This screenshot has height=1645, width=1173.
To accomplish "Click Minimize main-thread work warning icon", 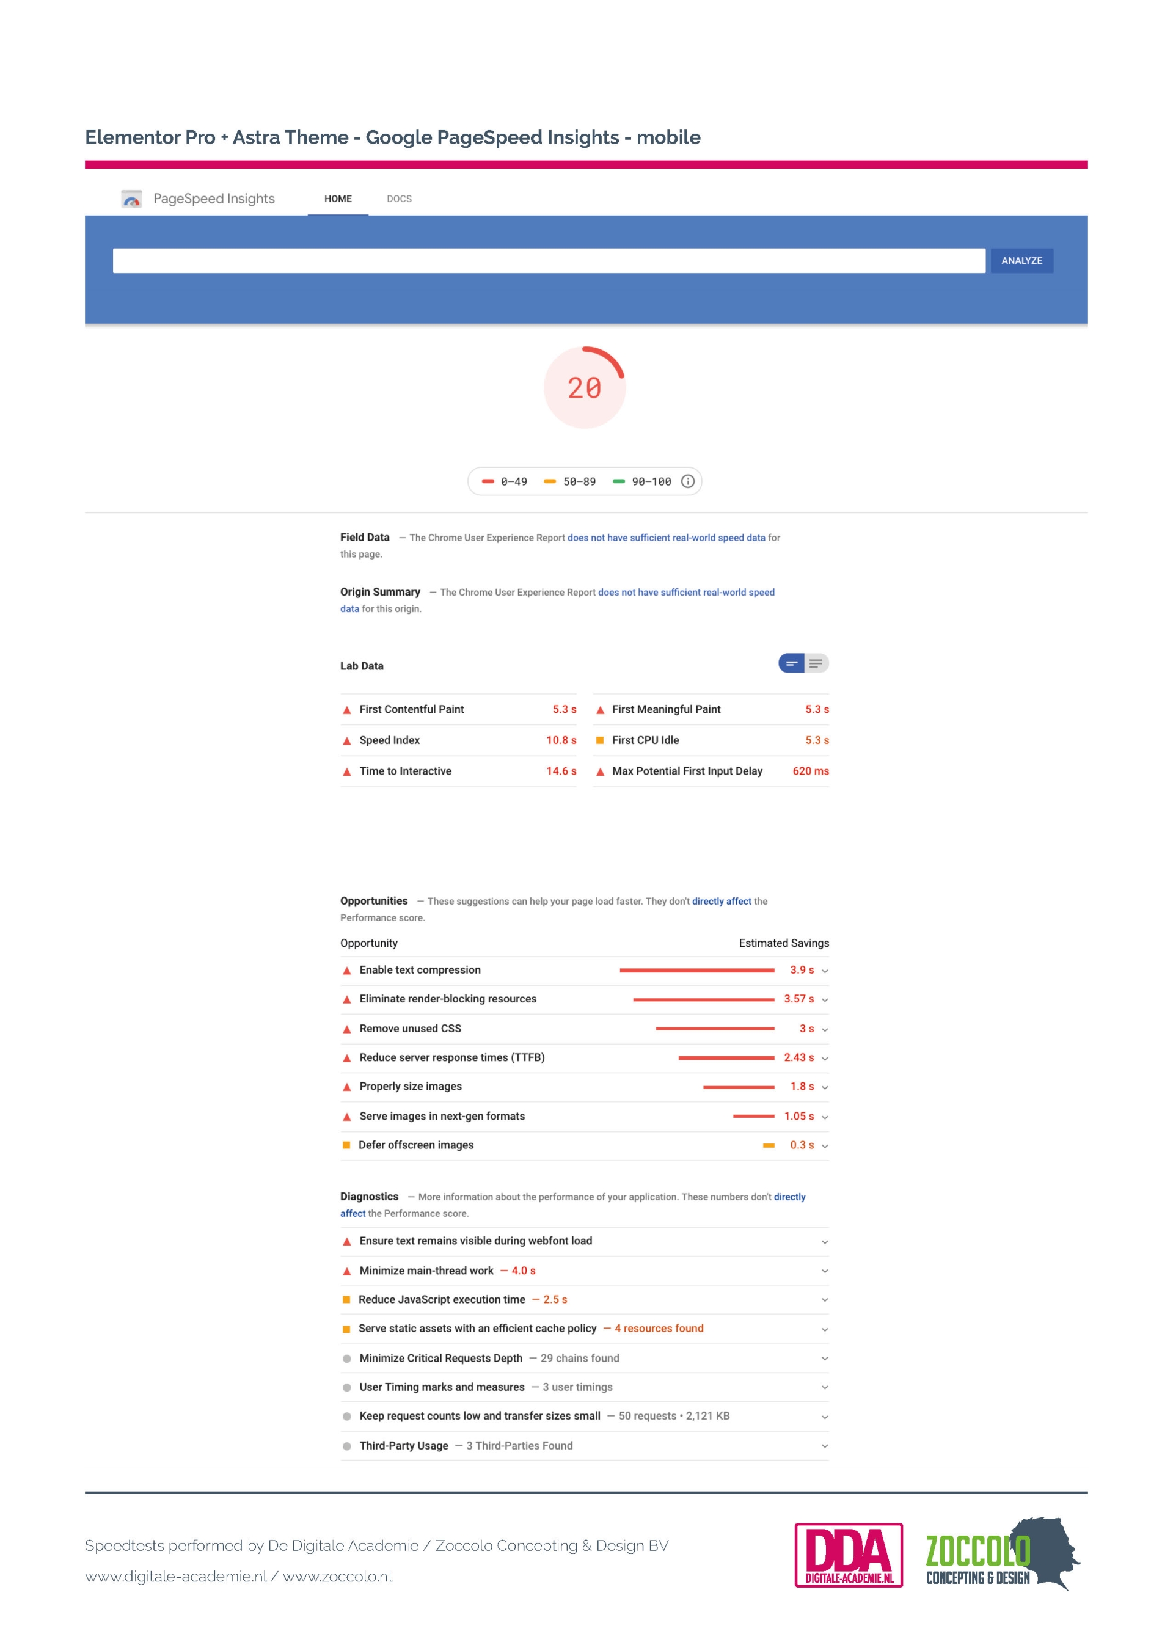I will (x=346, y=1271).
